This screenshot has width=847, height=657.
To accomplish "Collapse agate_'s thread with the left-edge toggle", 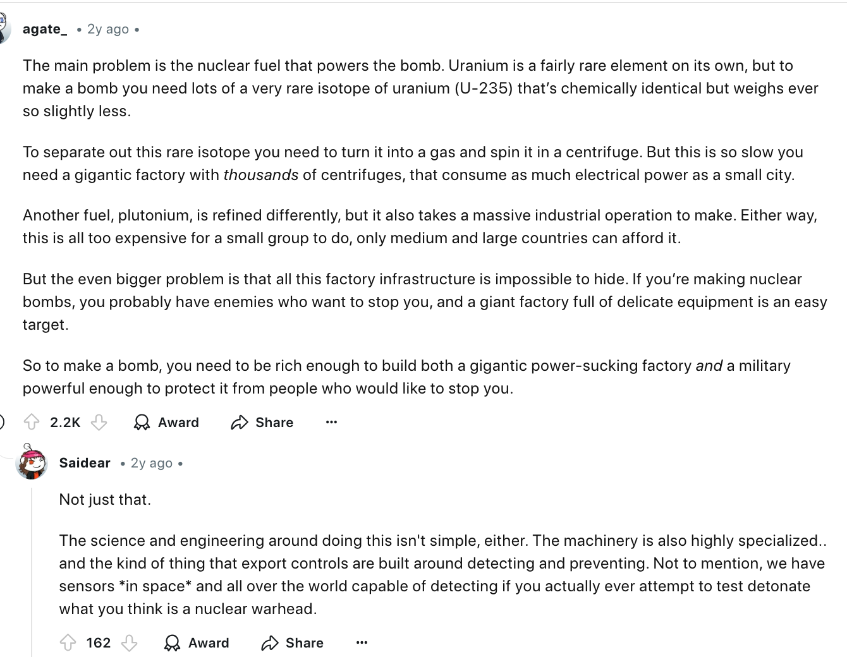I will tap(2, 422).
